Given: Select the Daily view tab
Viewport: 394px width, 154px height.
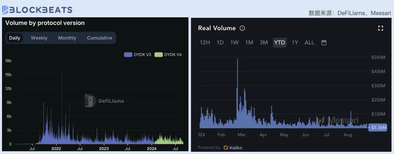Looking at the screenshot, I should [x=15, y=38].
